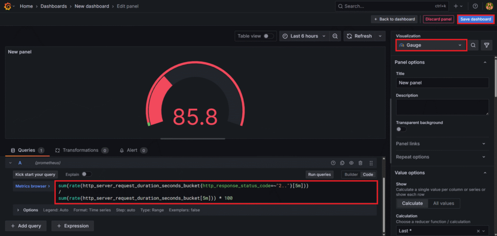497x236 pixels.
Task: Click the New panel title header
Action: 19,51
